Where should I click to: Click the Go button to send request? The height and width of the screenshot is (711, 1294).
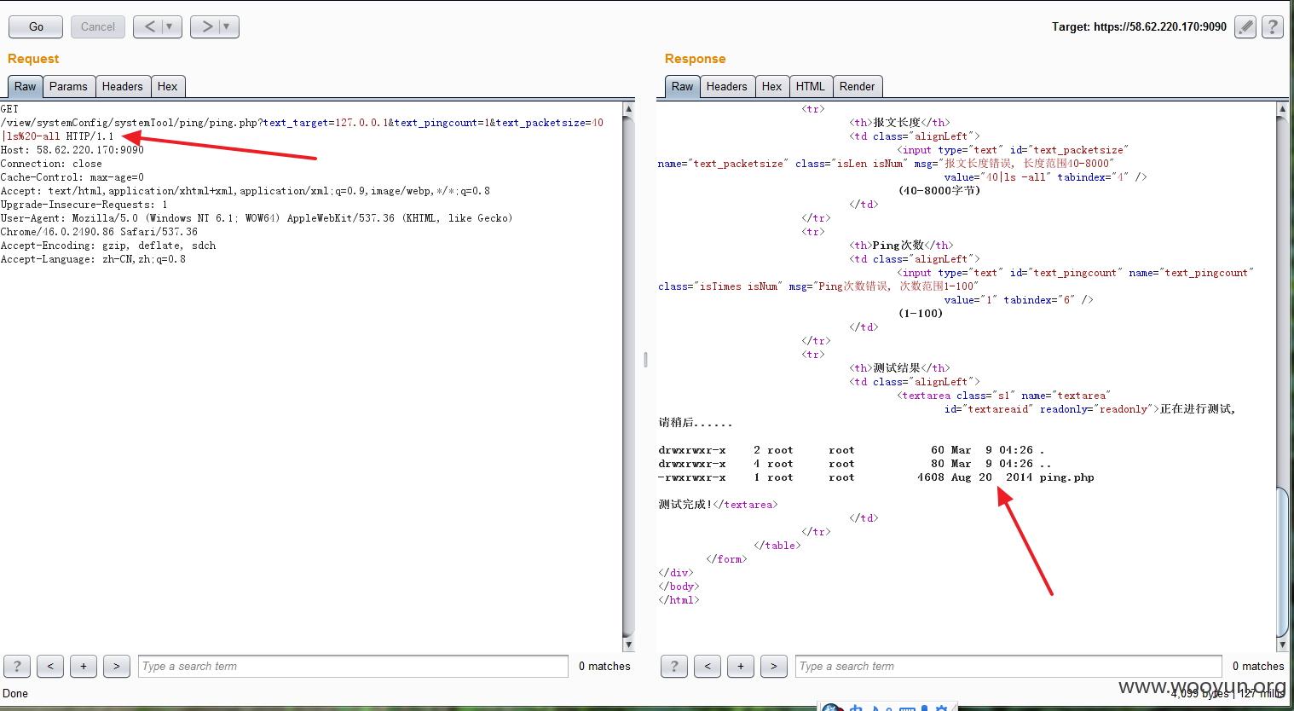(36, 26)
